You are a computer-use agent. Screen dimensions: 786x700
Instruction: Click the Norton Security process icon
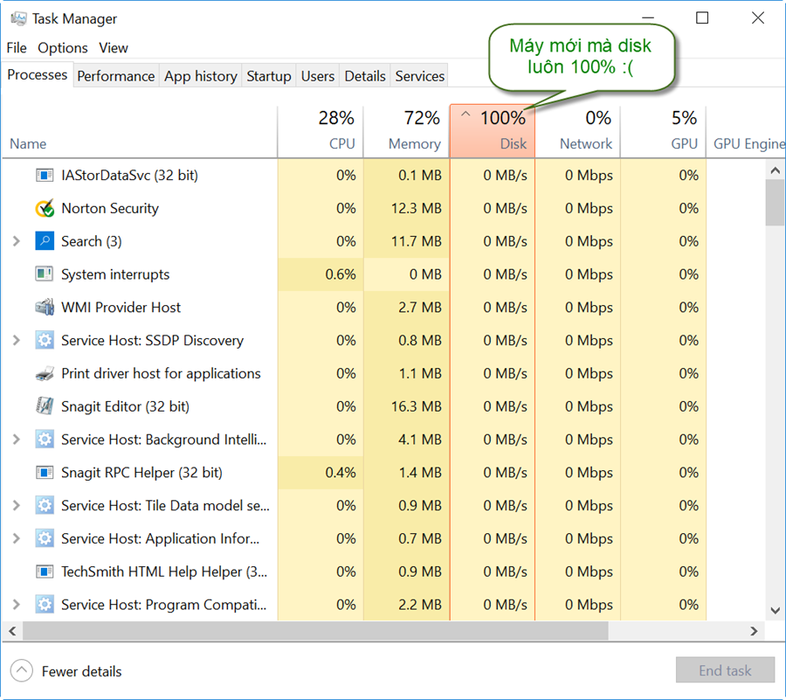point(45,209)
